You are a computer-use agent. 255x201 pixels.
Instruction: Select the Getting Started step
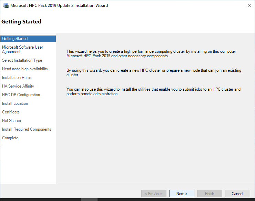click(x=28, y=39)
